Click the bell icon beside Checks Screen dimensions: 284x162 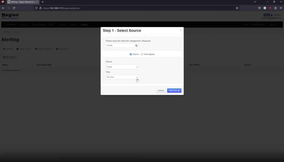(x=4, y=49)
